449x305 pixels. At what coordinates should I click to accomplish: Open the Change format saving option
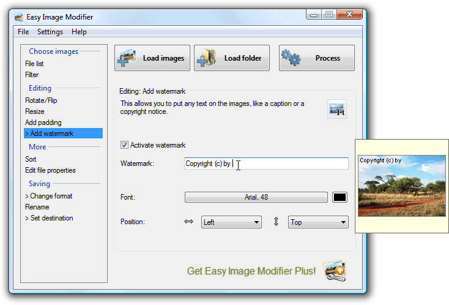(x=49, y=196)
